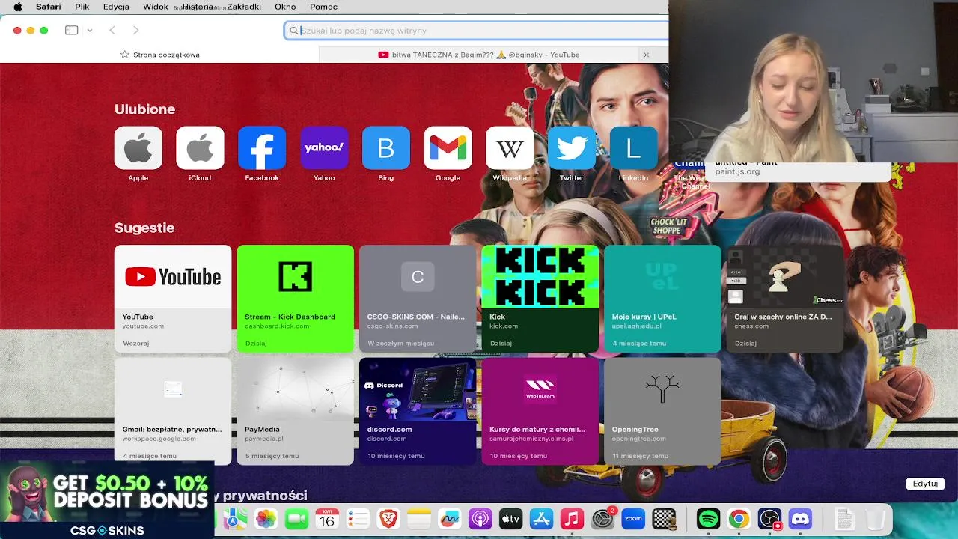Open the Plik menu

click(x=82, y=7)
